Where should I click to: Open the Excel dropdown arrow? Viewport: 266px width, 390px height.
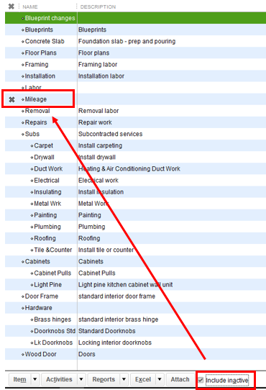(160, 379)
